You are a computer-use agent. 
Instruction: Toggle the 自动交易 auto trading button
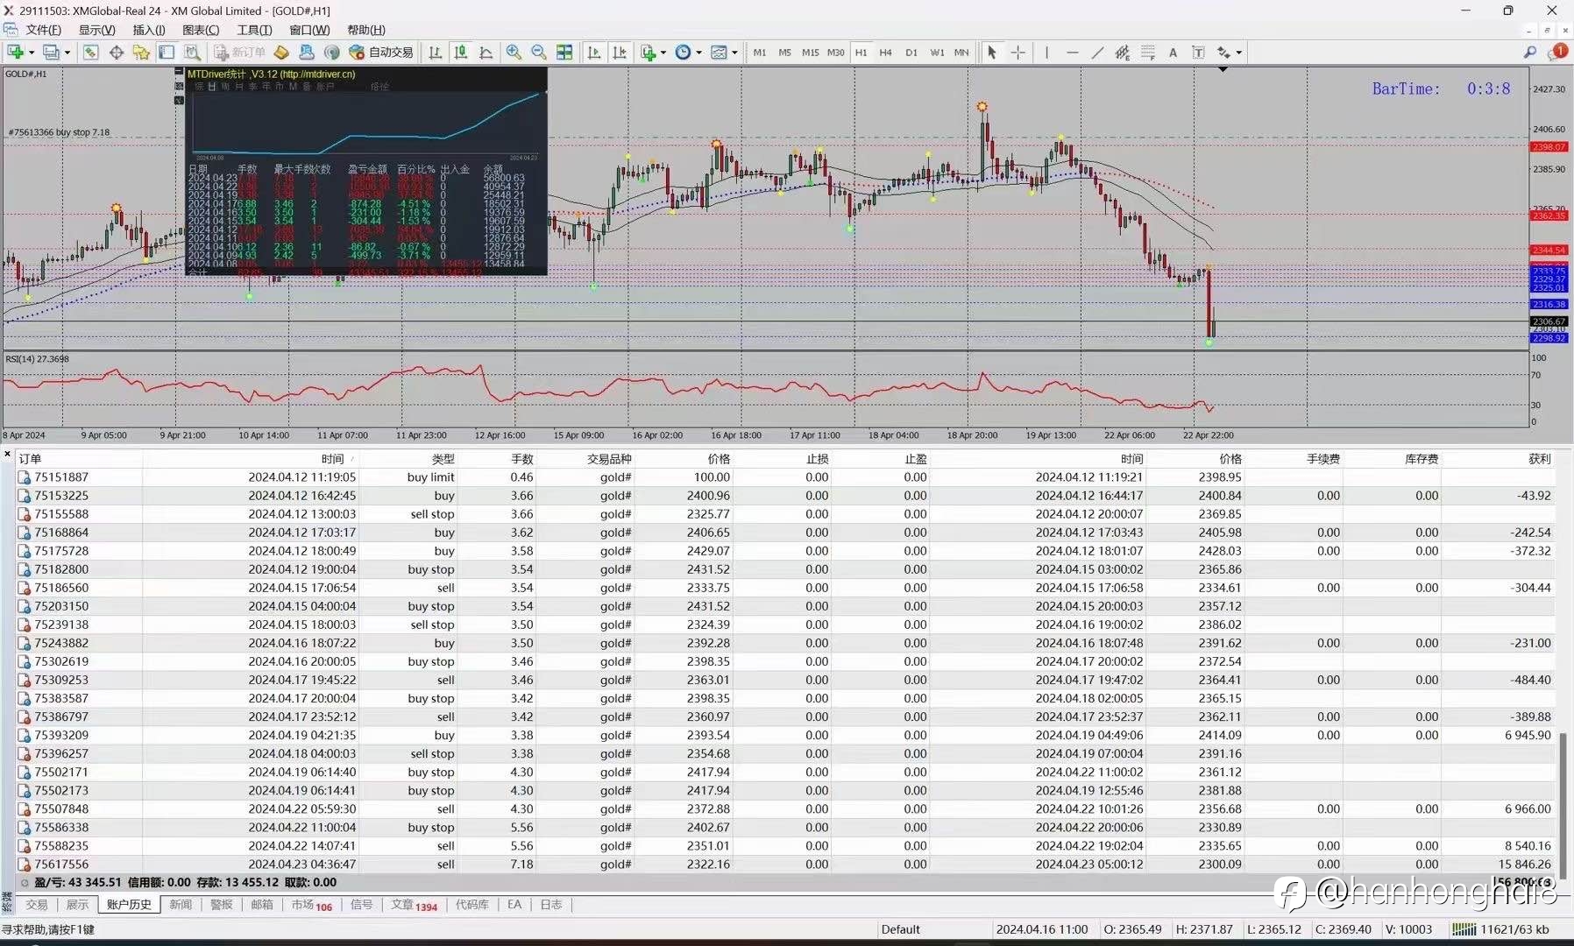381,53
